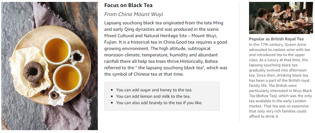Click the Focus on Black Tea heading
The width and height of the screenshot is (315, 133).
128,5
